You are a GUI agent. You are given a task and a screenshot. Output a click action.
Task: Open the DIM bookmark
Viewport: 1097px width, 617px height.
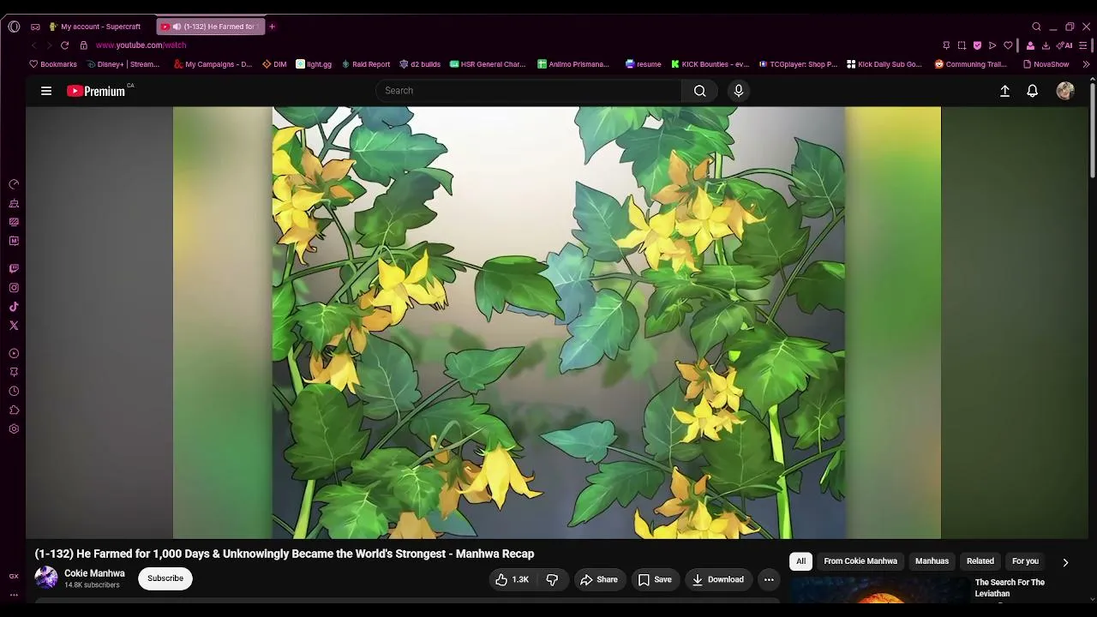[274, 64]
